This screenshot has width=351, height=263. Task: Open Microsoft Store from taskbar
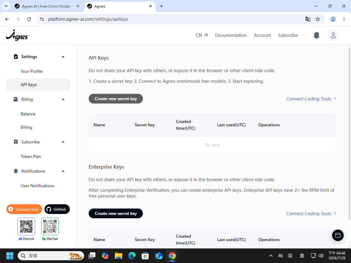[x=145, y=256]
